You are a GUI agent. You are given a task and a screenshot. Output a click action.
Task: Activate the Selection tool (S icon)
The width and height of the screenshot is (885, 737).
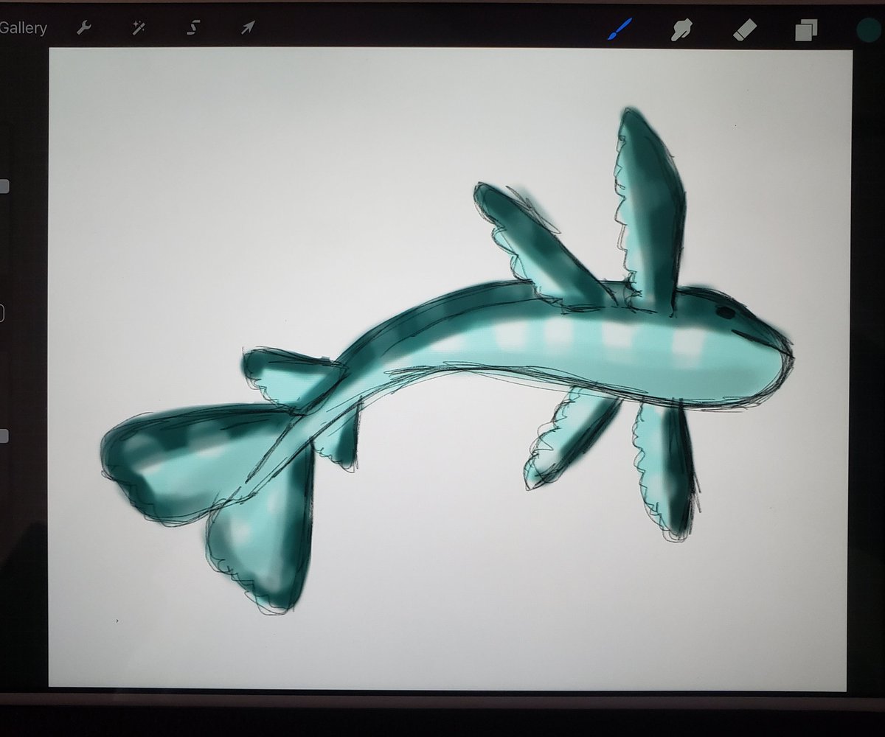coord(192,27)
